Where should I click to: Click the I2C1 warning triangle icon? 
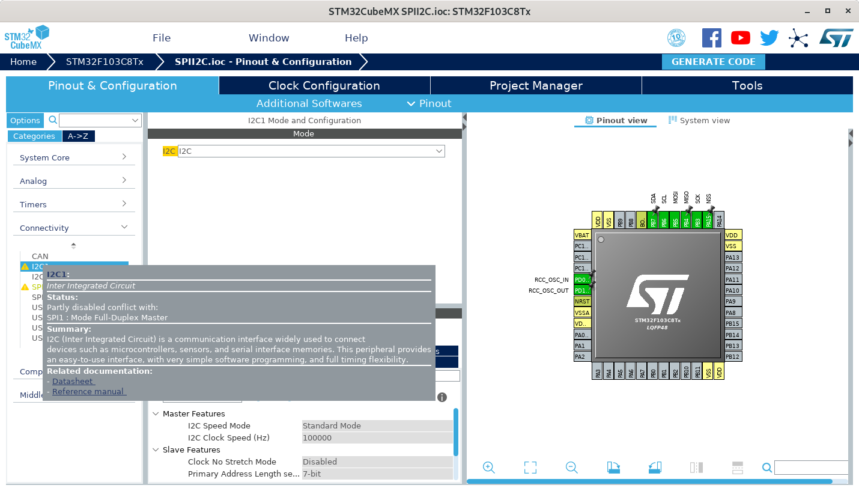click(x=25, y=266)
